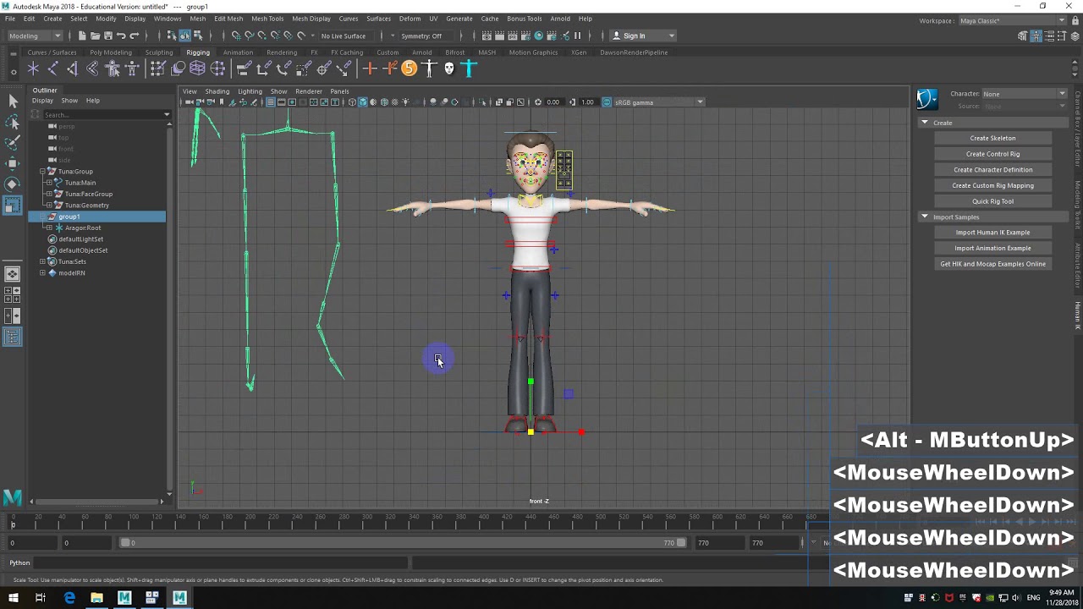
Task: Toggle the viewport Select Camera button
Action: [x=190, y=102]
